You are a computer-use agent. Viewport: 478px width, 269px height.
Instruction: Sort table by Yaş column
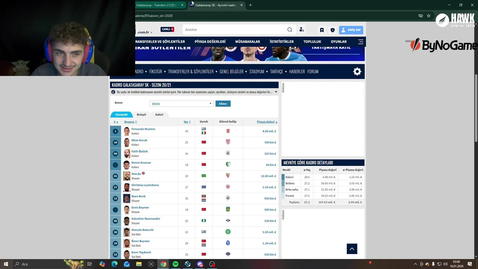tap(187, 122)
